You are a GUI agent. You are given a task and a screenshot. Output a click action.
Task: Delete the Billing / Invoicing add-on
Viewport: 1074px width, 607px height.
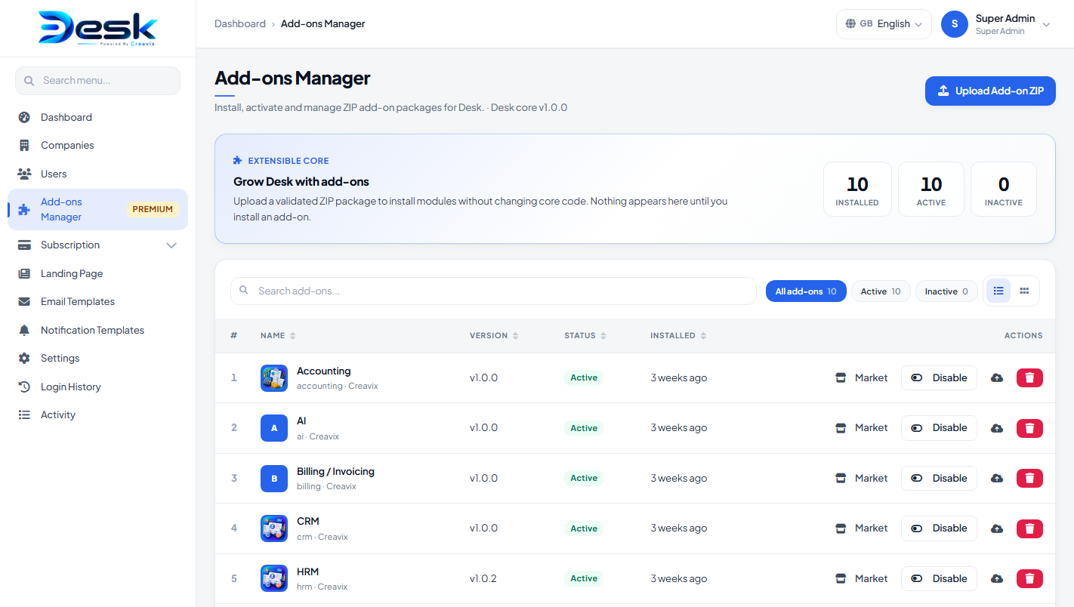[x=1029, y=478]
